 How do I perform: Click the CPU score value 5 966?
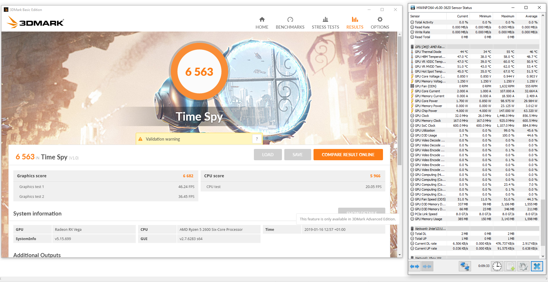pos(375,176)
